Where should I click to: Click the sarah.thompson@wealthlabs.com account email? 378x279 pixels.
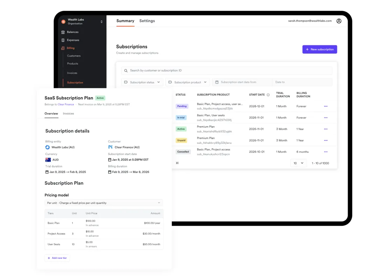coord(310,21)
